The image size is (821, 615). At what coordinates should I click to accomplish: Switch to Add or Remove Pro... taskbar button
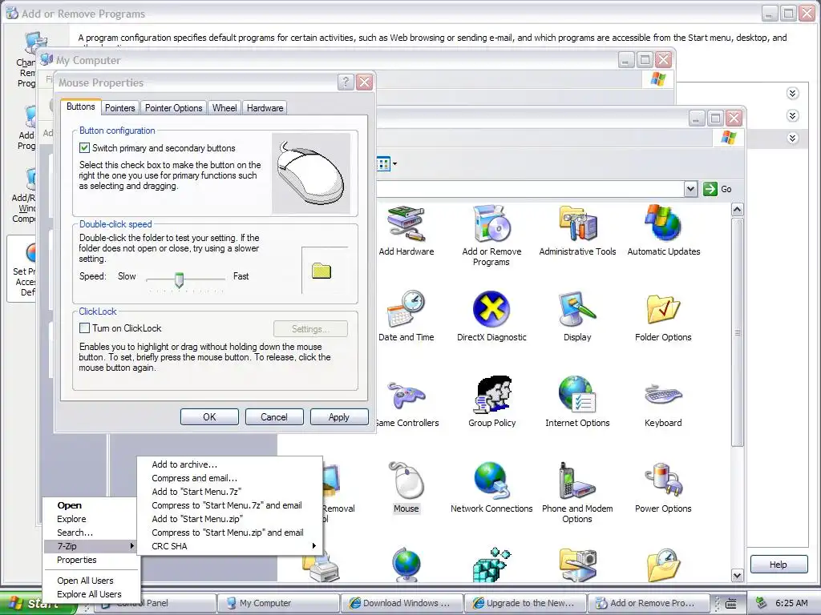click(x=649, y=603)
